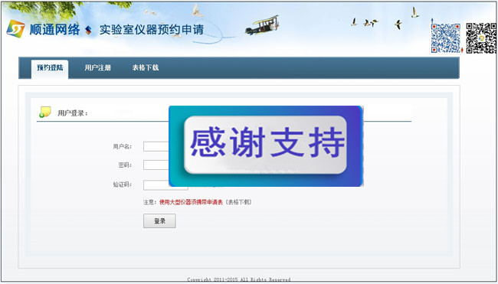Click the 顺通网络 brand text

pos(55,30)
